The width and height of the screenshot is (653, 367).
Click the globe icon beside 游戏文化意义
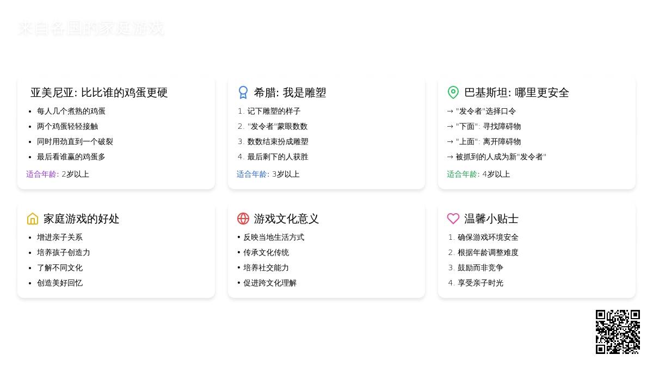pyautogui.click(x=243, y=219)
